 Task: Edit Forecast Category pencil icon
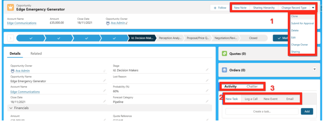pyautogui.click(x=207, y=101)
